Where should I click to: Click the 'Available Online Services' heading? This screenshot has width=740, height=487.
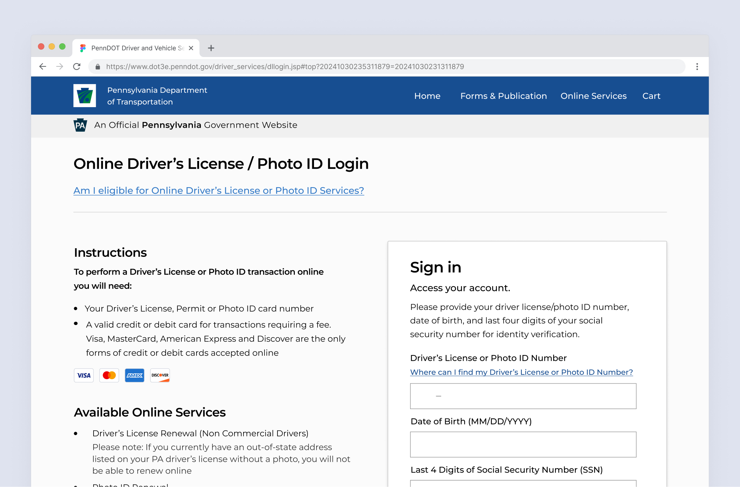(150, 412)
